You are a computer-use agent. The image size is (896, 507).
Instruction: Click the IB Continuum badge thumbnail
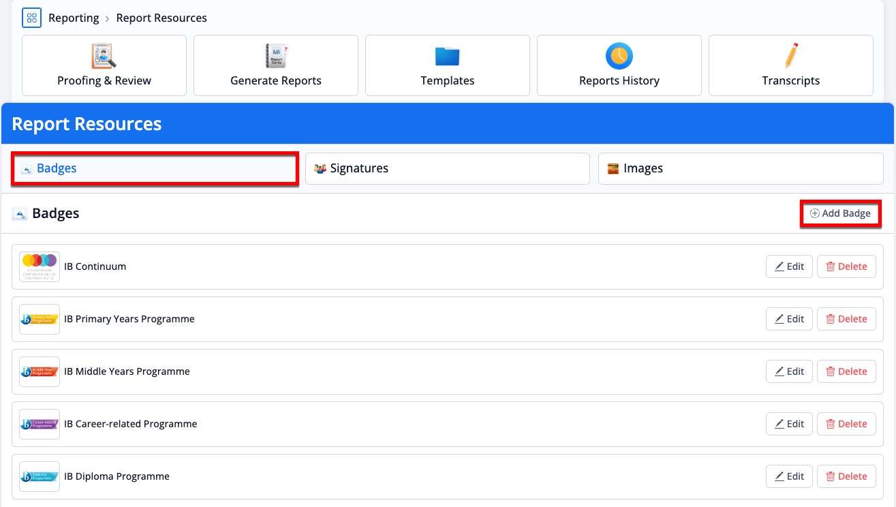(x=40, y=266)
